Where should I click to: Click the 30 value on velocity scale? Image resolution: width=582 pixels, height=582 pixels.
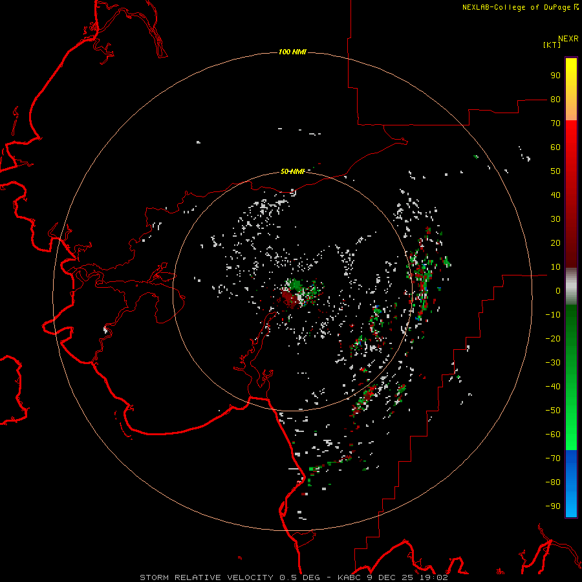(x=555, y=219)
